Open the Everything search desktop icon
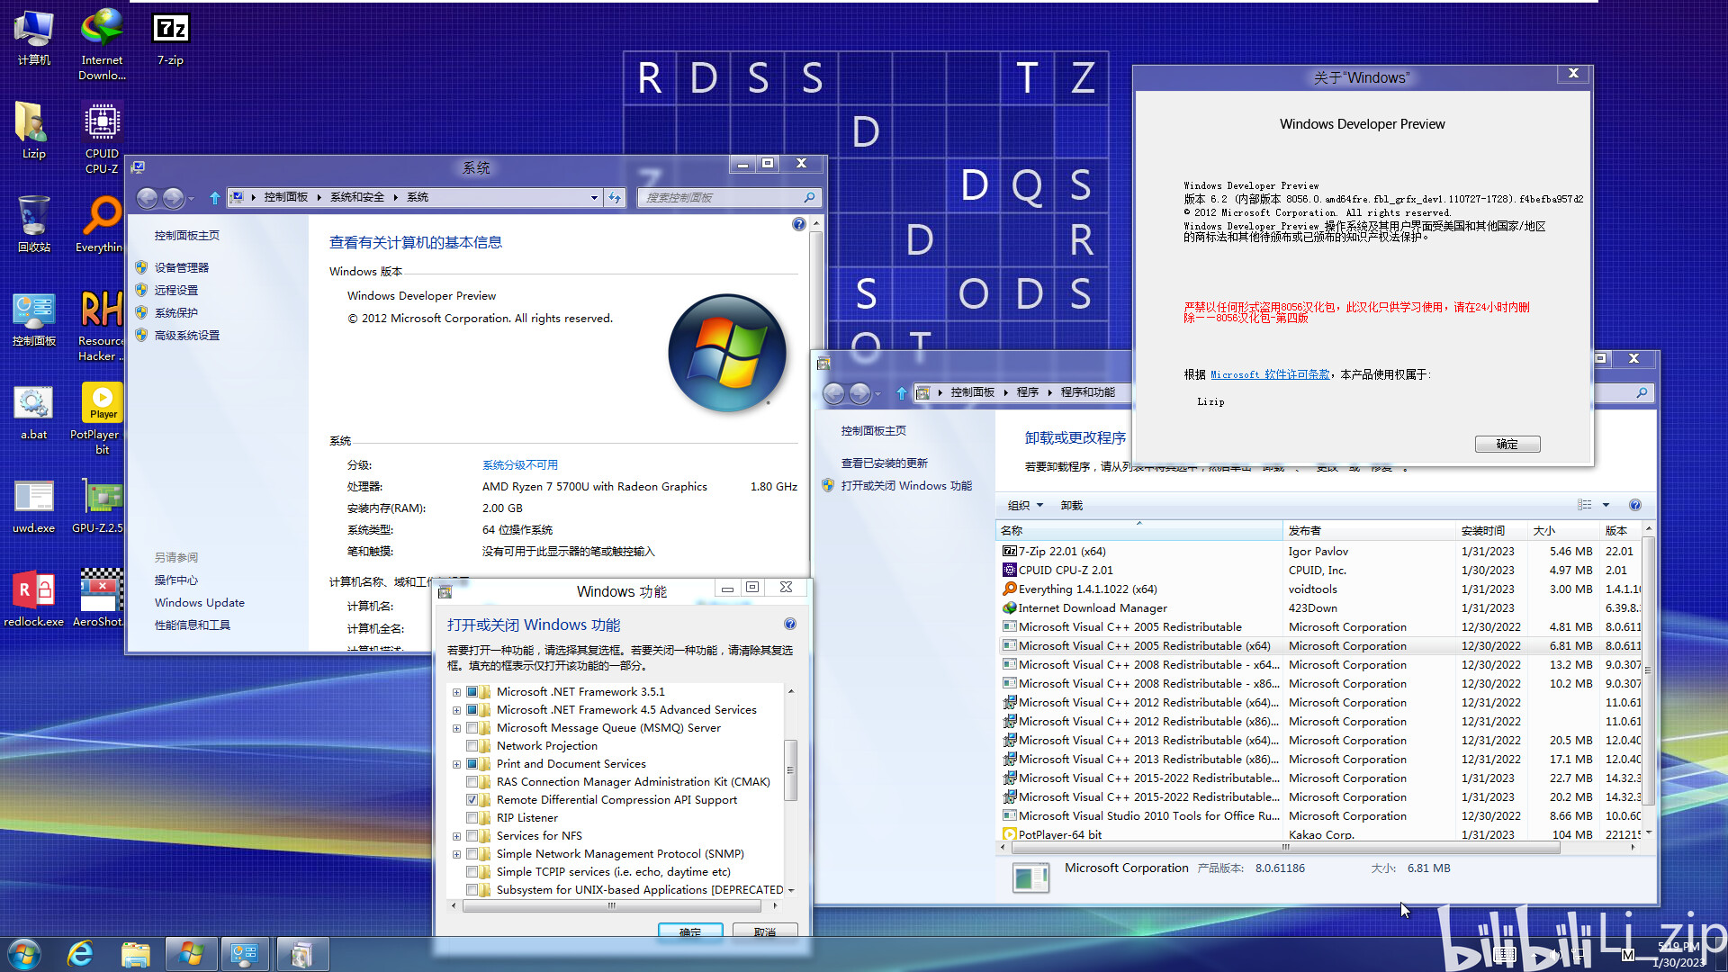Image resolution: width=1728 pixels, height=972 pixels. click(x=102, y=217)
